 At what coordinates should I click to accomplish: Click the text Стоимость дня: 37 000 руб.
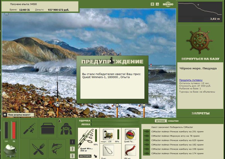click(x=195, y=86)
